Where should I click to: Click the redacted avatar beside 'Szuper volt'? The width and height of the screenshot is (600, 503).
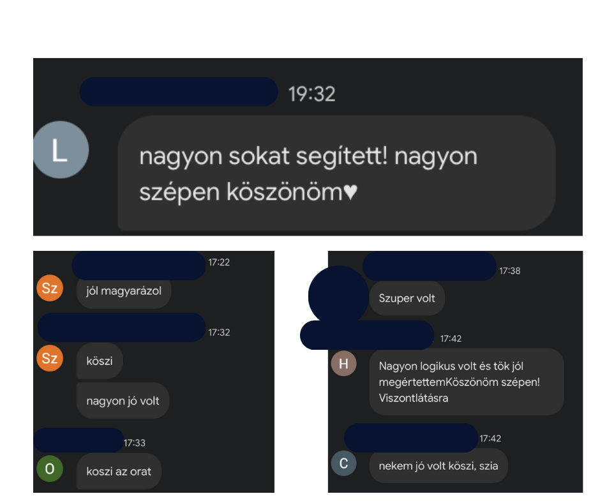[x=339, y=295]
